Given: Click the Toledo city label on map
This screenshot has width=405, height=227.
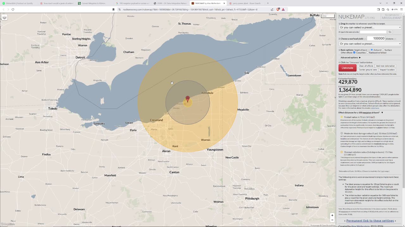Looking at the screenshot, I should point(53,108).
